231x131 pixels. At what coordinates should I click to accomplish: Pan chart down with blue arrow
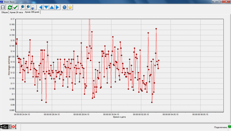coord(46,7)
